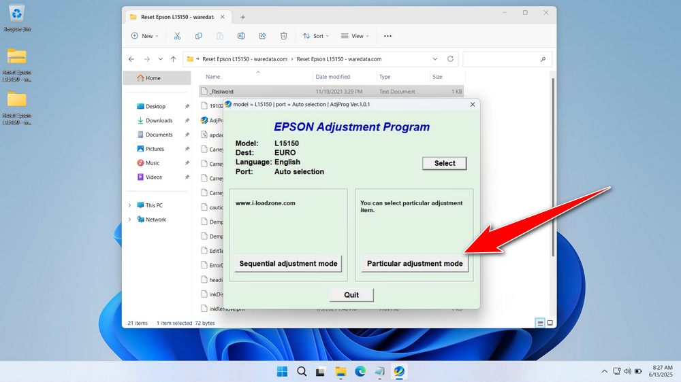Click the Reset Epson L15150 tab

(x=178, y=17)
